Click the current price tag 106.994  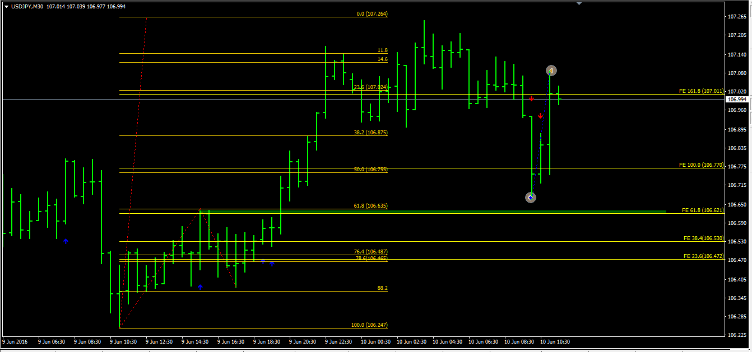point(737,99)
